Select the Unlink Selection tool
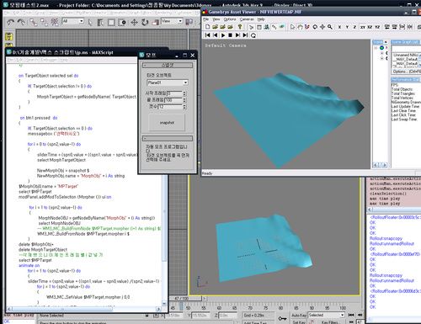 tap(44, 22)
